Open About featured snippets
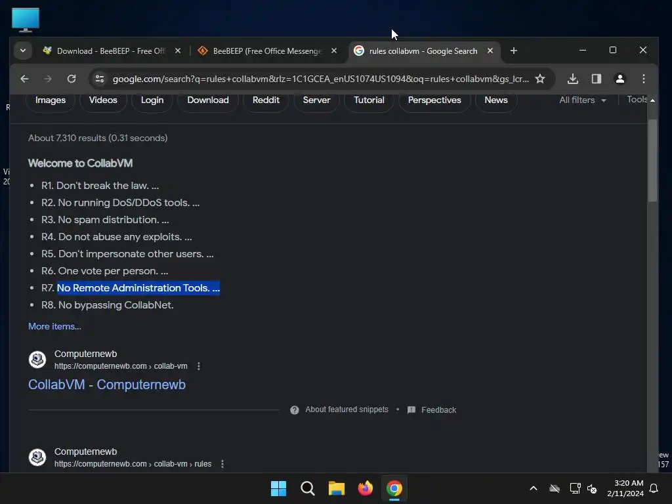Screen dimensions: 672x504 click(x=346, y=409)
